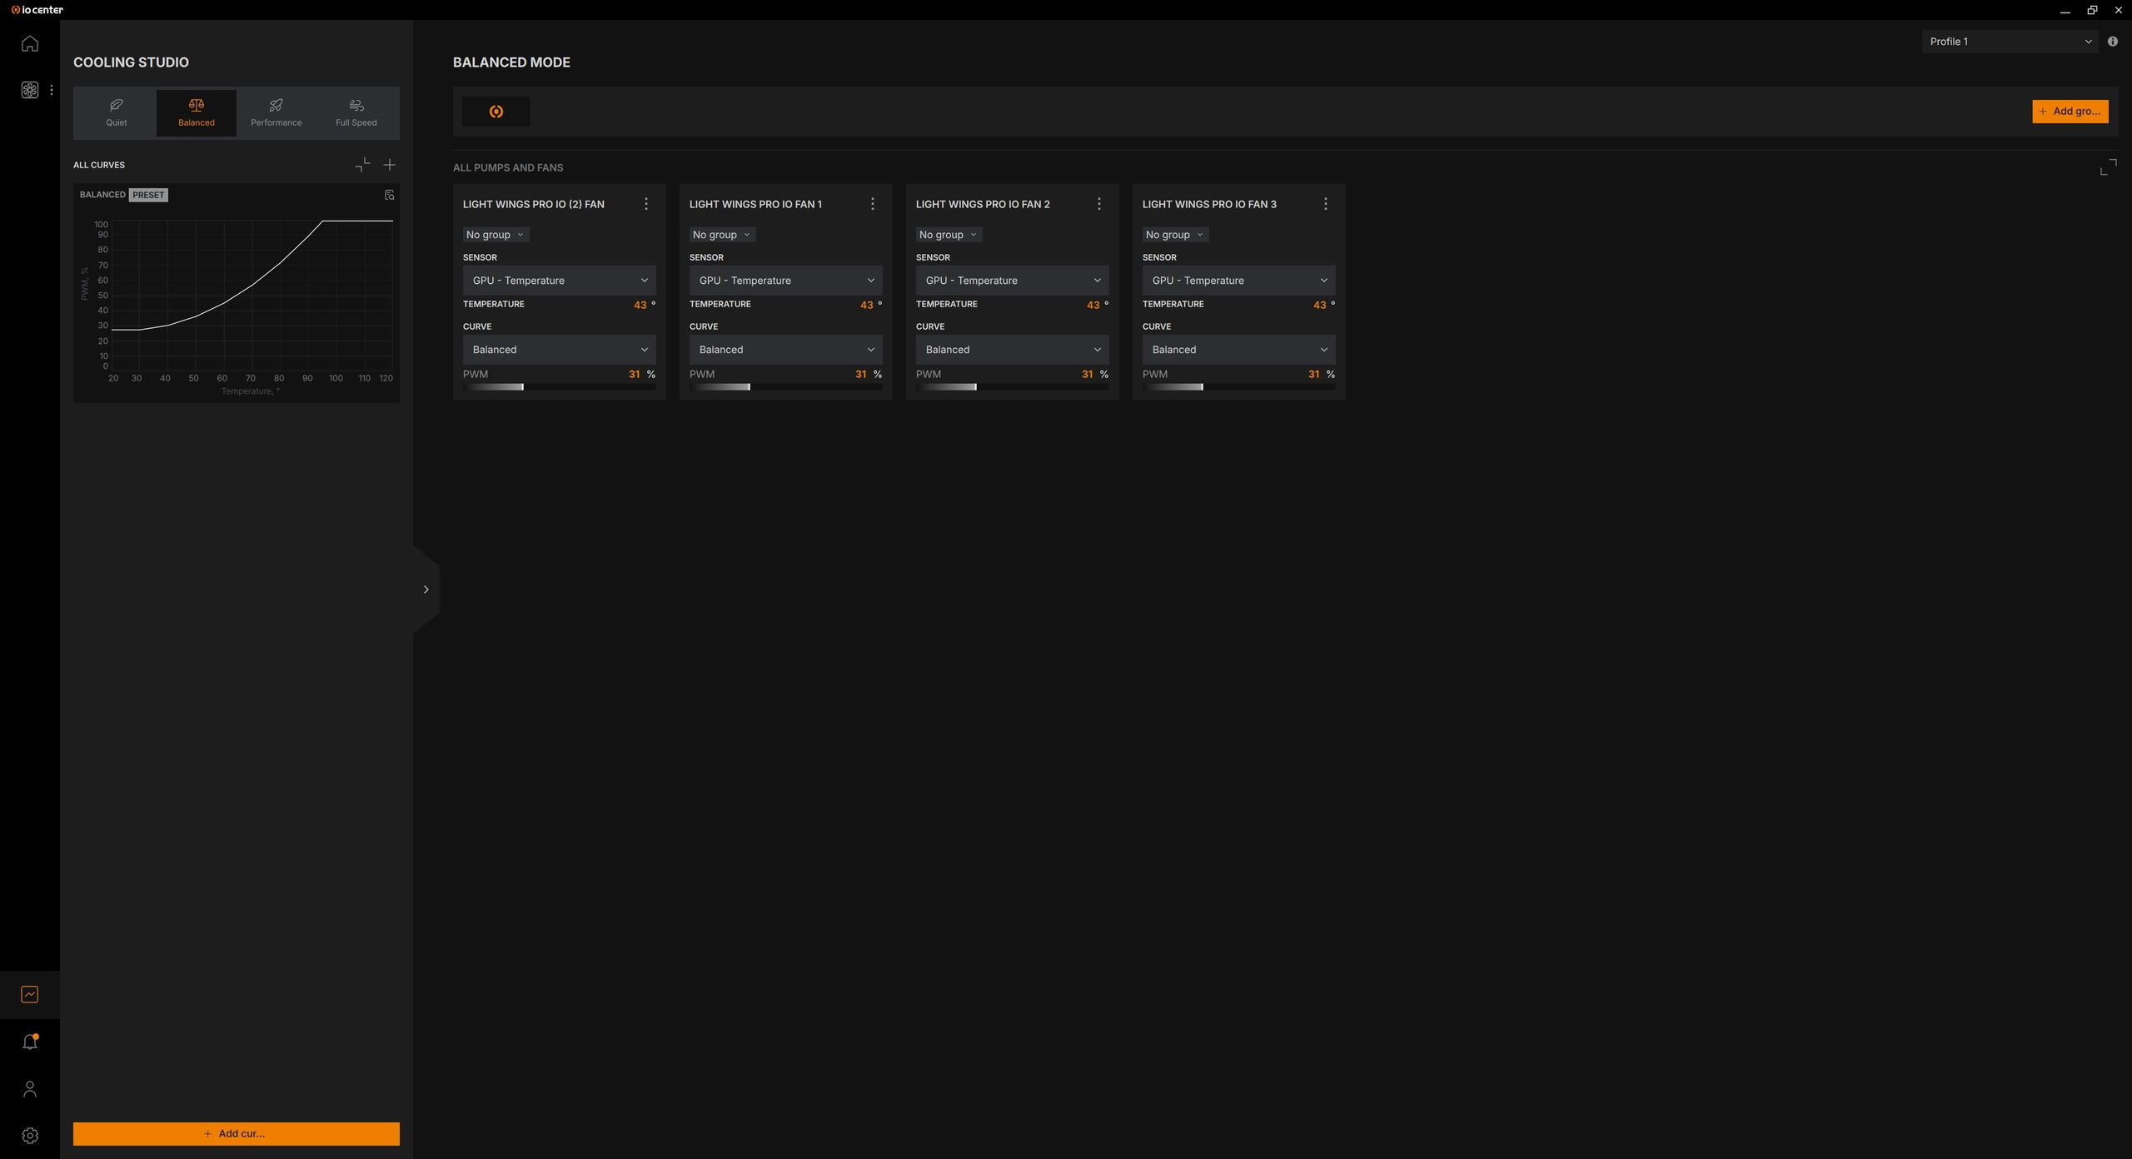Switch to Performance mode tab
The width and height of the screenshot is (2132, 1159).
click(x=276, y=113)
